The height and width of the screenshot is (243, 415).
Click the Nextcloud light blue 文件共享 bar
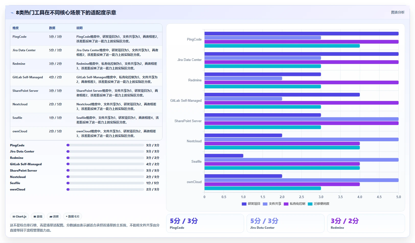(302, 139)
